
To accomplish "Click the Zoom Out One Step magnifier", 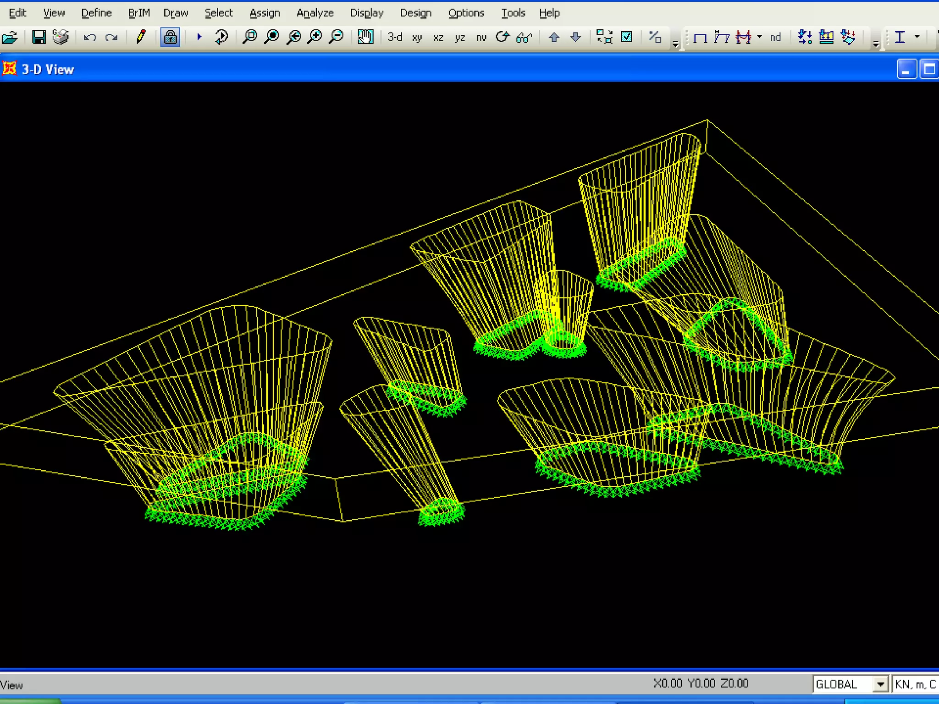I will tap(337, 37).
